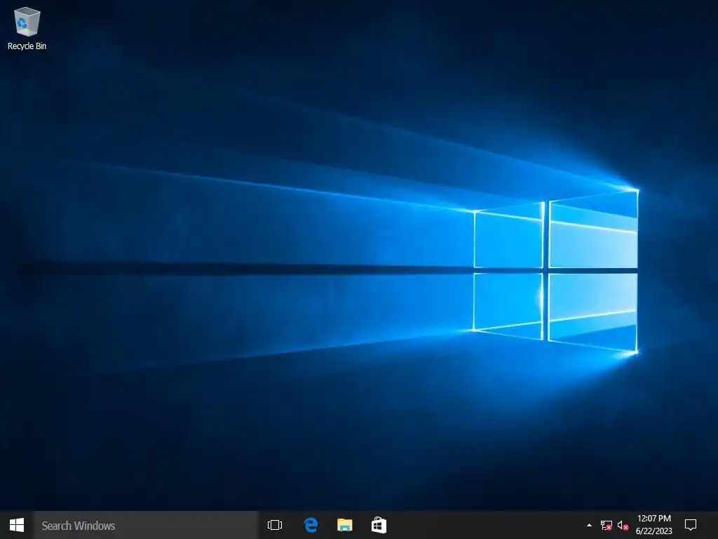Launch Microsoft Edge from the taskbar
Image resolution: width=718 pixels, height=539 pixels.
[311, 525]
